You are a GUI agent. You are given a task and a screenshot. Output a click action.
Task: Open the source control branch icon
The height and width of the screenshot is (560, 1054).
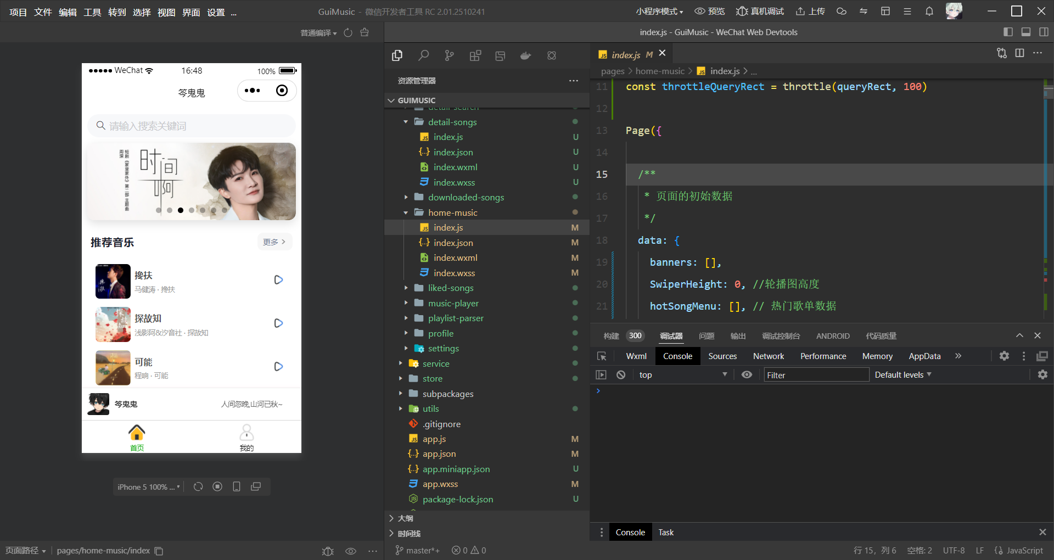tap(449, 55)
